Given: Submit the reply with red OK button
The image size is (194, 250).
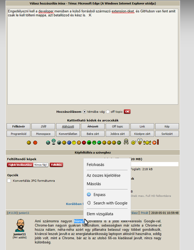Looking at the screenshot, I should (127, 111).
